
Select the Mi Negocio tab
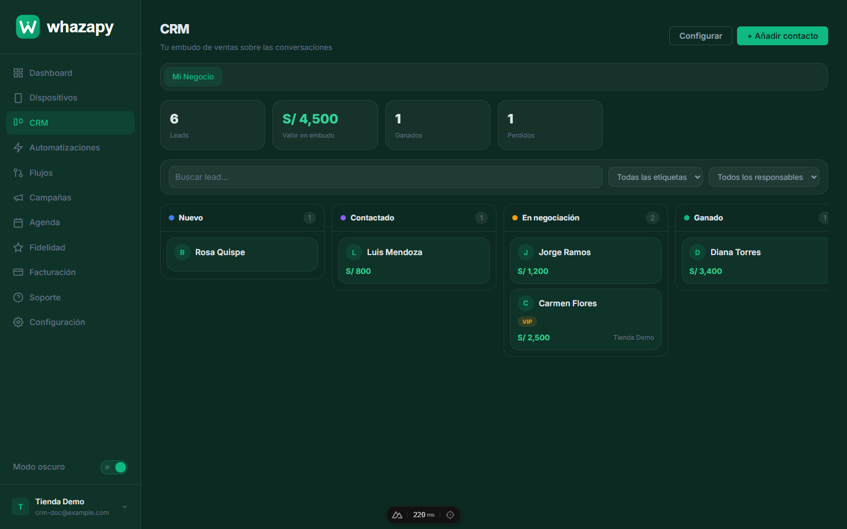coord(193,76)
